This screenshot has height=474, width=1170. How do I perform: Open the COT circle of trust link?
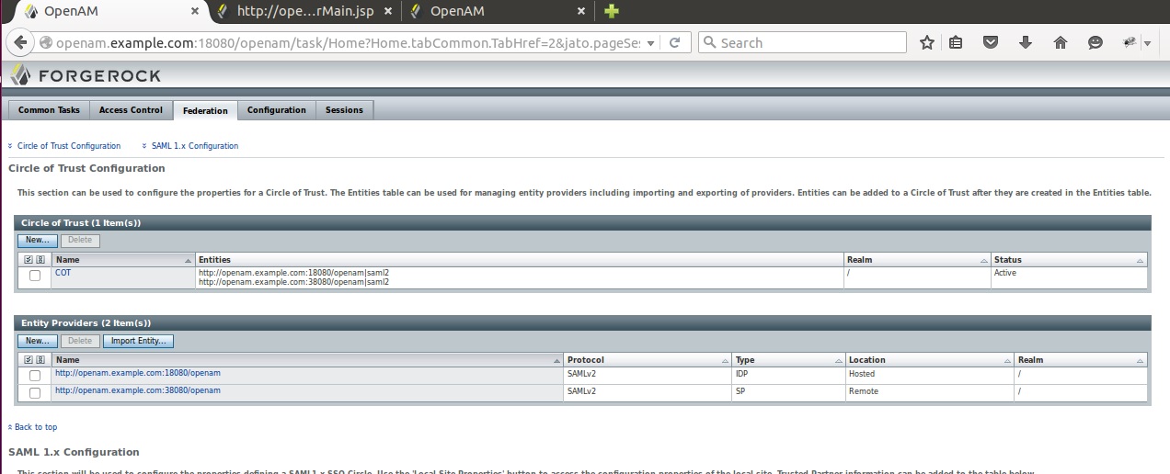63,273
